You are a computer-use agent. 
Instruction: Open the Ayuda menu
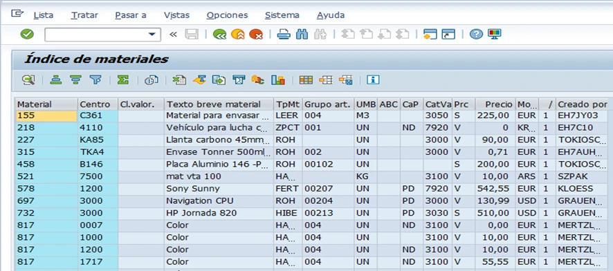[331, 15]
